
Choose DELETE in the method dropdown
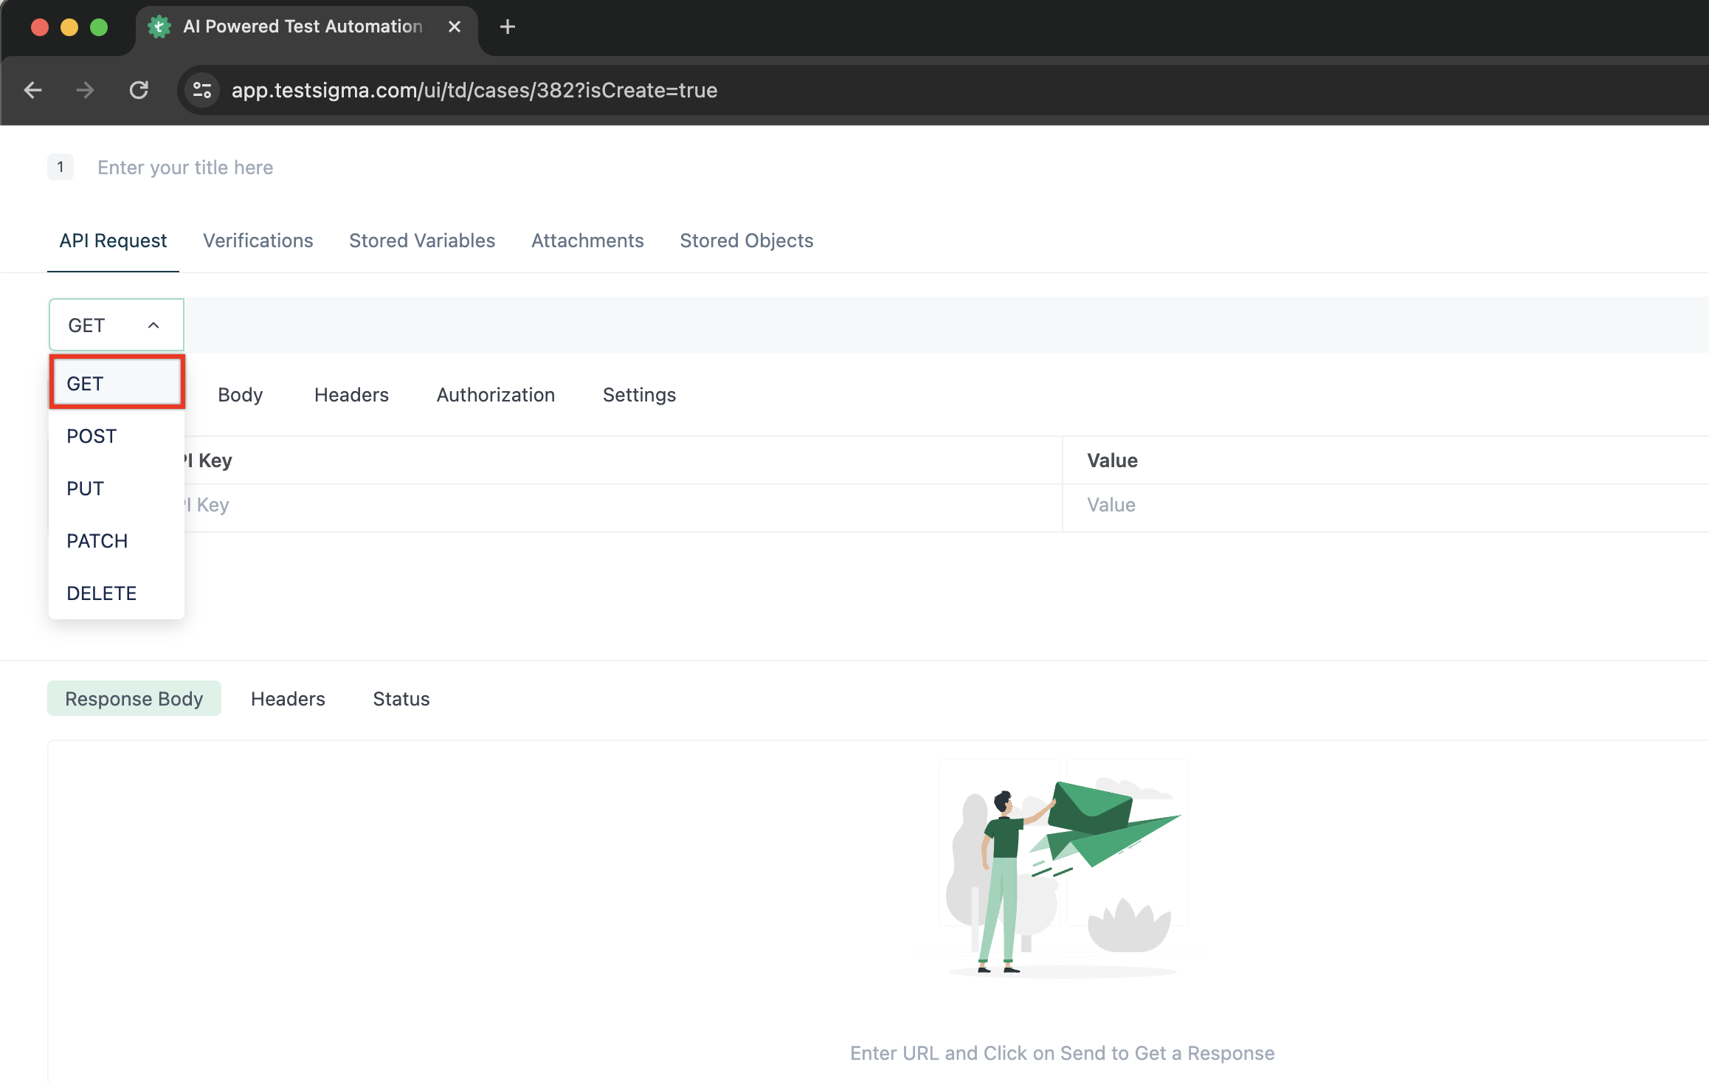[x=102, y=593]
